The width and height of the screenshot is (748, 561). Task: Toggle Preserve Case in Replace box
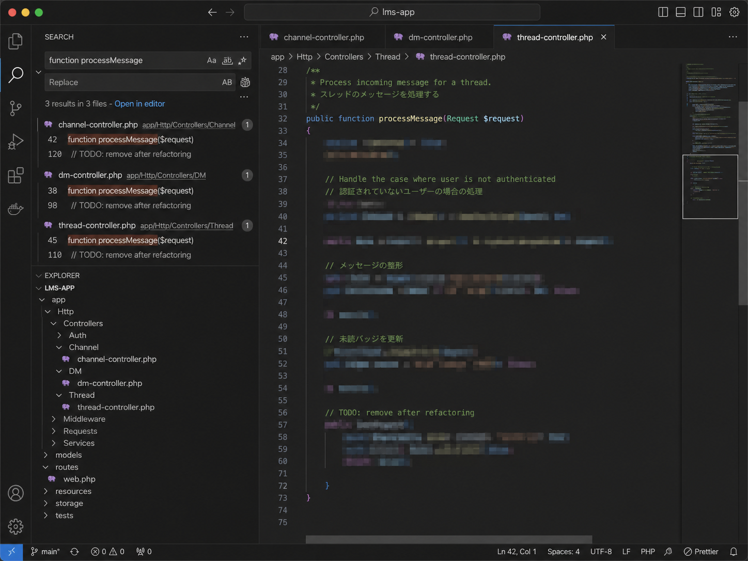click(x=227, y=82)
